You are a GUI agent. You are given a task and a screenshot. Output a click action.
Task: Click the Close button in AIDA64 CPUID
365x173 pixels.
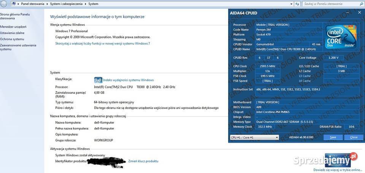(354, 137)
